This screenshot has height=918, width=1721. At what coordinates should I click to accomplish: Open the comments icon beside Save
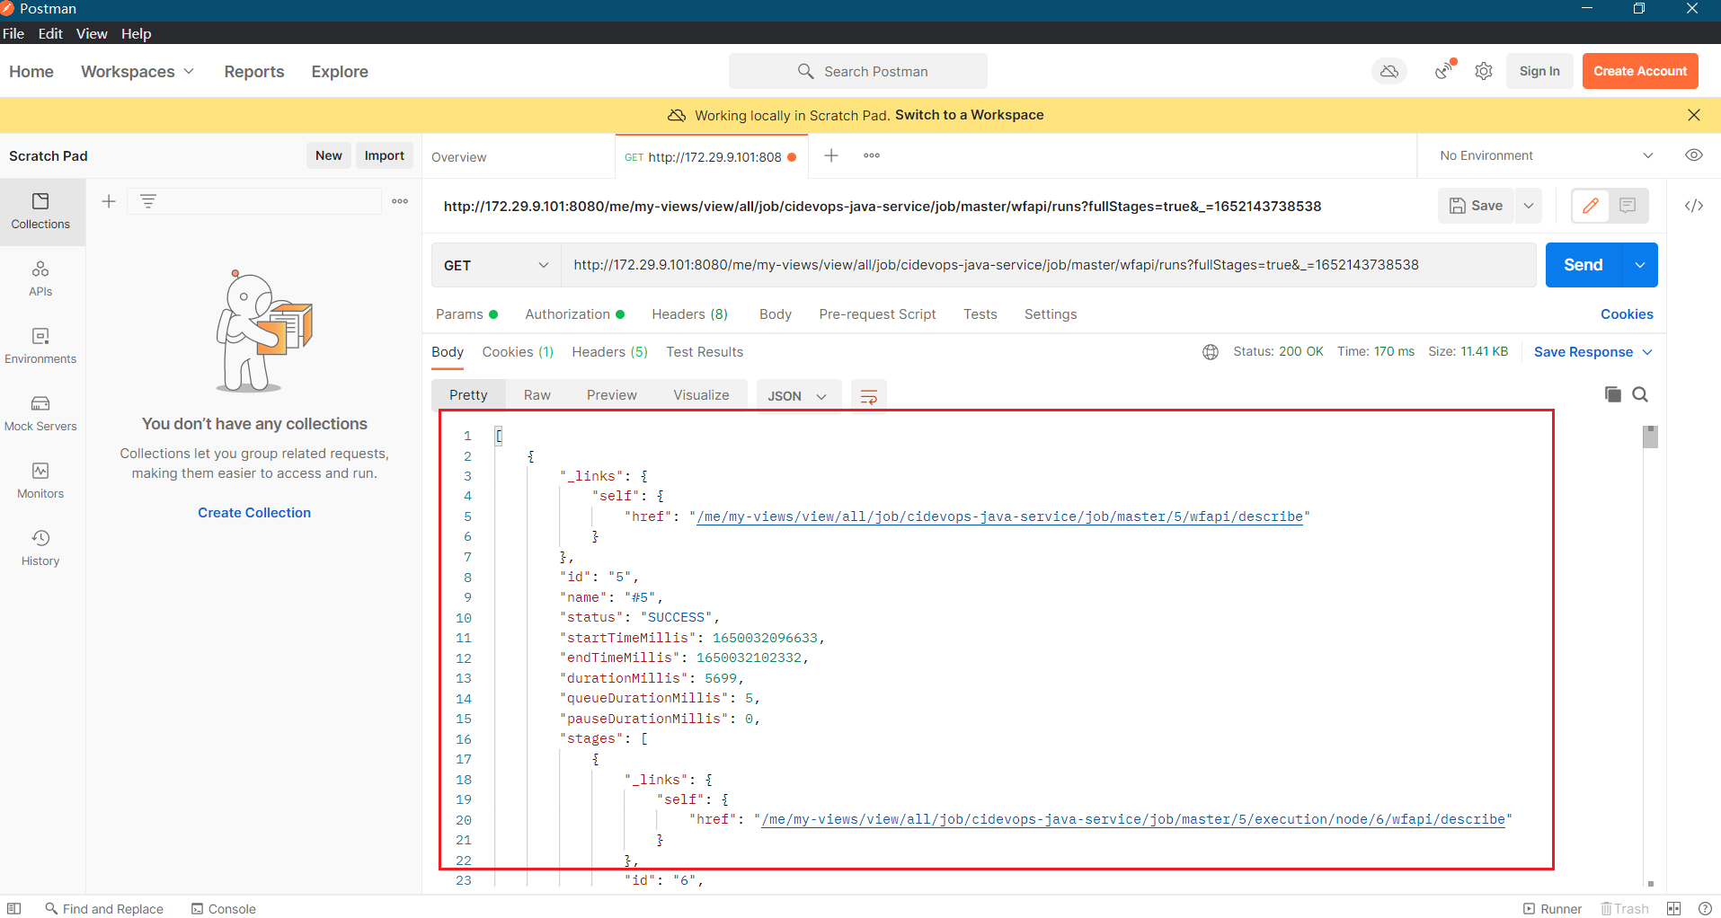click(x=1628, y=206)
